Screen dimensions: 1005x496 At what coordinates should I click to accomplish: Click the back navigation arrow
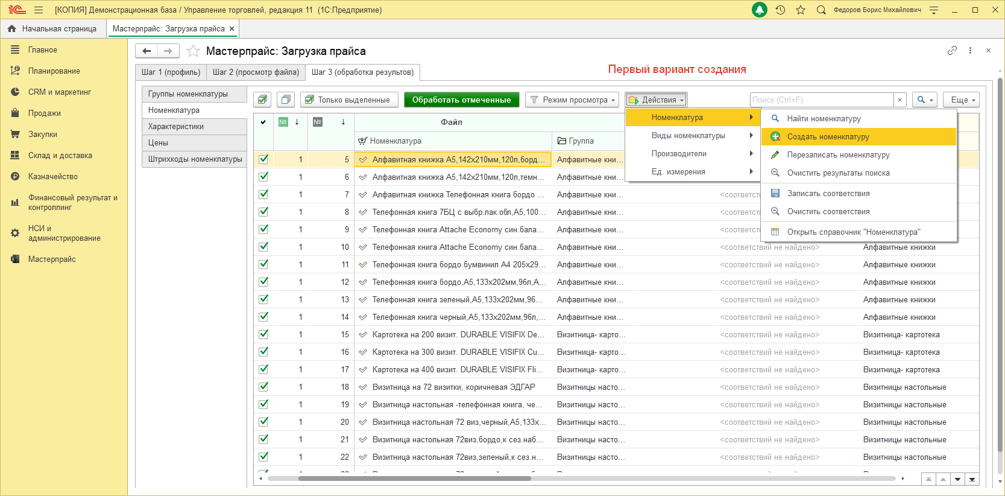[x=146, y=51]
